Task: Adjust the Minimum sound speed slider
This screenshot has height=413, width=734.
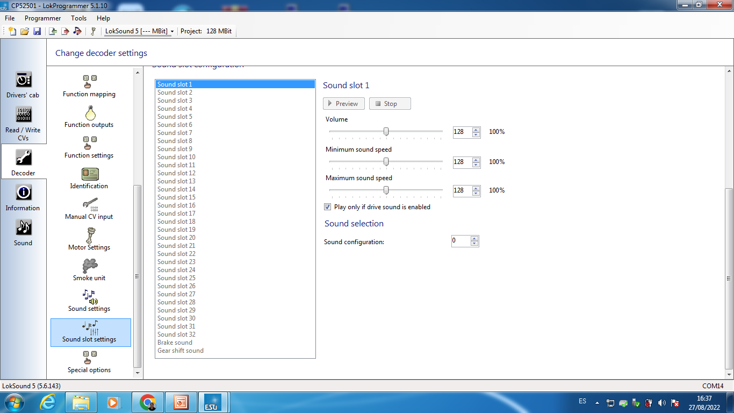Action: pyautogui.click(x=386, y=162)
